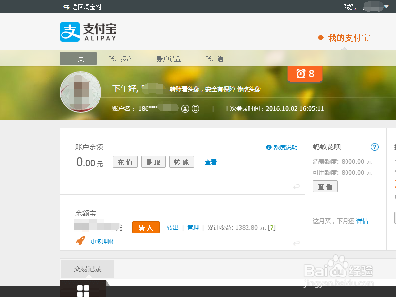Click the 查看 button under 蚂蚁花呗
Viewport: 396px width, 297px height.
click(325, 187)
